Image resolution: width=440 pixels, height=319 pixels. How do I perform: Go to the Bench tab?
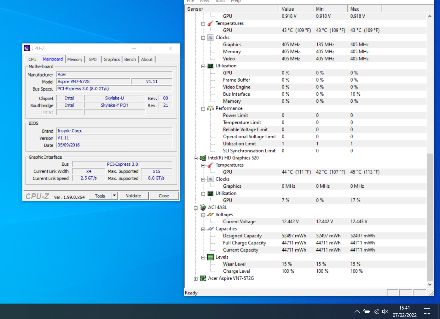130,59
